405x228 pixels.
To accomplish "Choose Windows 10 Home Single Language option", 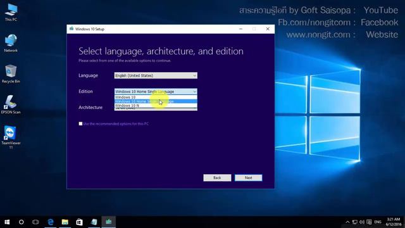I will pyautogui.click(x=156, y=101).
